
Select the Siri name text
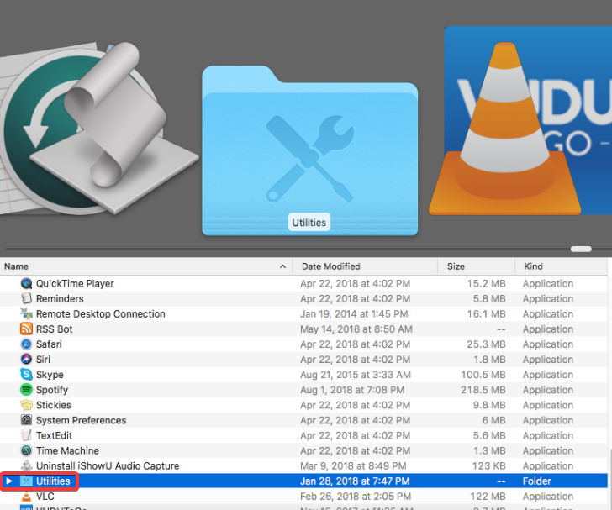point(43,360)
